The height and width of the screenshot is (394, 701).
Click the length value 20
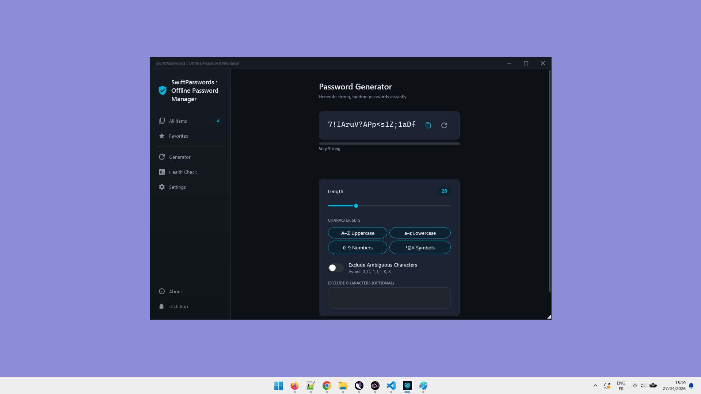tap(444, 191)
